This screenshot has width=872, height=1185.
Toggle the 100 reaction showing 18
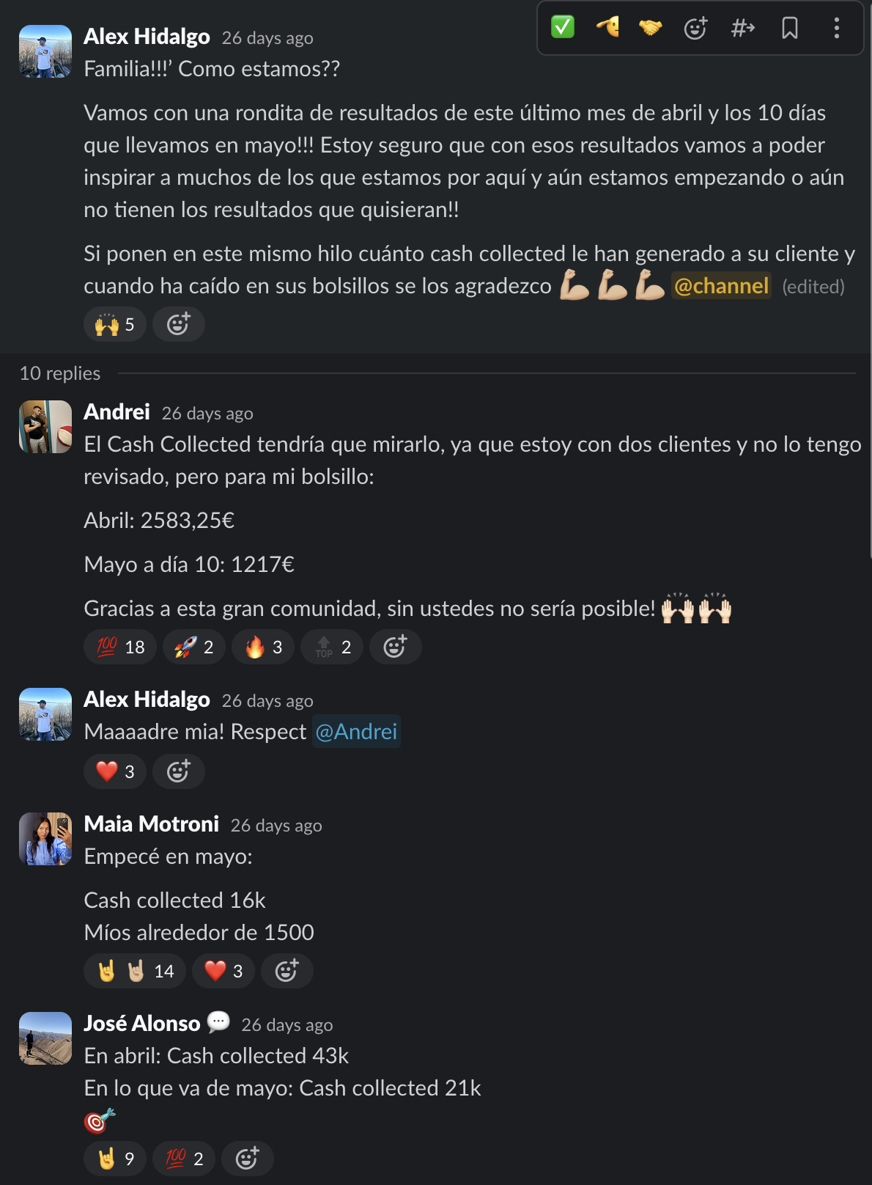pyautogui.click(x=120, y=647)
